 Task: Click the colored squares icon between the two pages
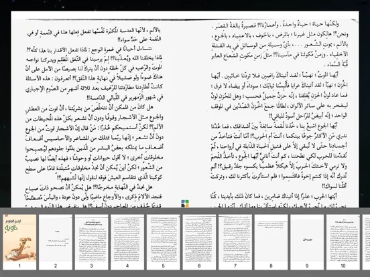(x=185, y=203)
